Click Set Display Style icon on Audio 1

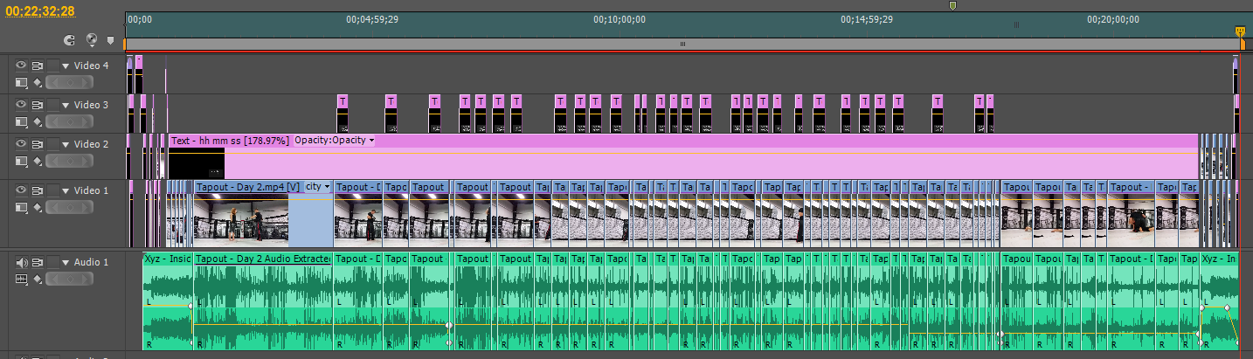coord(22,279)
